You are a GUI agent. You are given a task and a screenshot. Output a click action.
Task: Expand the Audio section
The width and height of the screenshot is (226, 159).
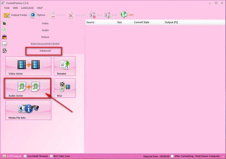[45, 30]
